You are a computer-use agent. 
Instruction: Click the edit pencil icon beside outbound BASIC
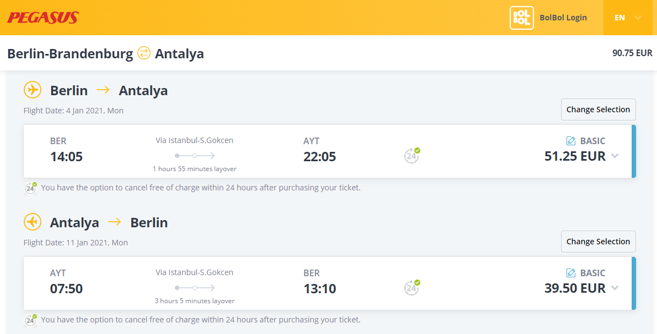(571, 141)
